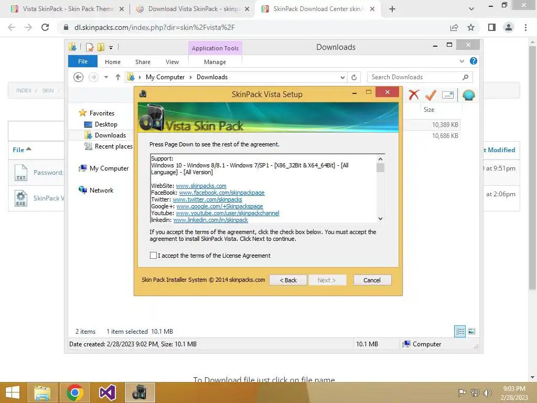Open Explorer help icon

pos(474,61)
